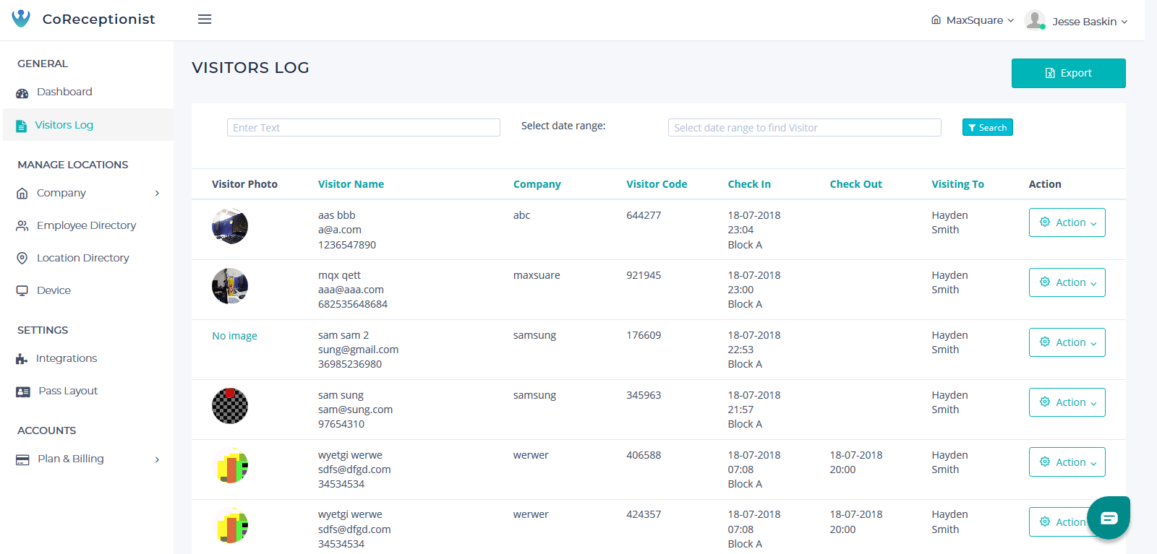Viewport: 1157px width, 554px height.
Task: Click the Pass Layout card icon
Action: tap(23, 391)
